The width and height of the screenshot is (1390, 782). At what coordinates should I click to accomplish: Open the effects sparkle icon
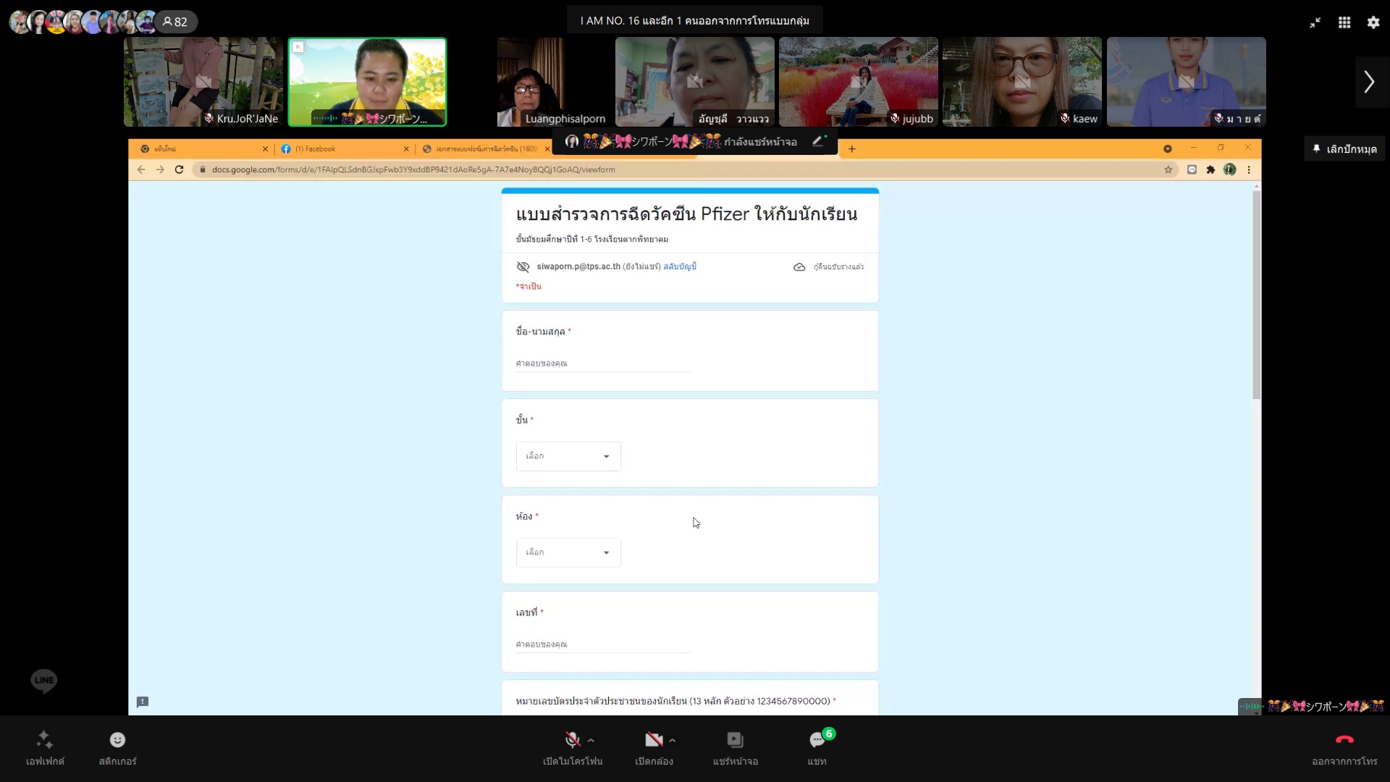tap(45, 739)
